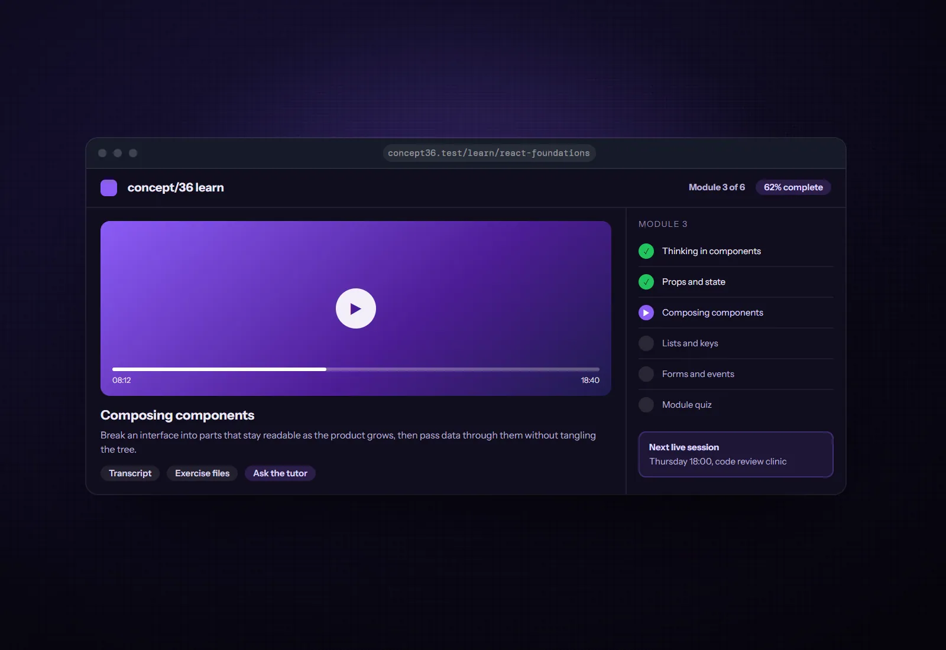Click the 62% complete badge

pos(793,187)
